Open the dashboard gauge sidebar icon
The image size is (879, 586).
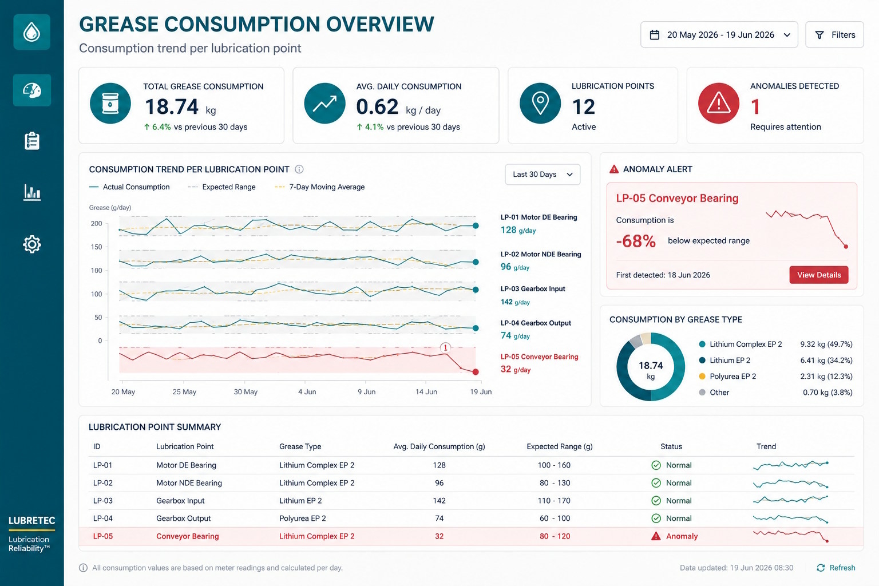[32, 90]
